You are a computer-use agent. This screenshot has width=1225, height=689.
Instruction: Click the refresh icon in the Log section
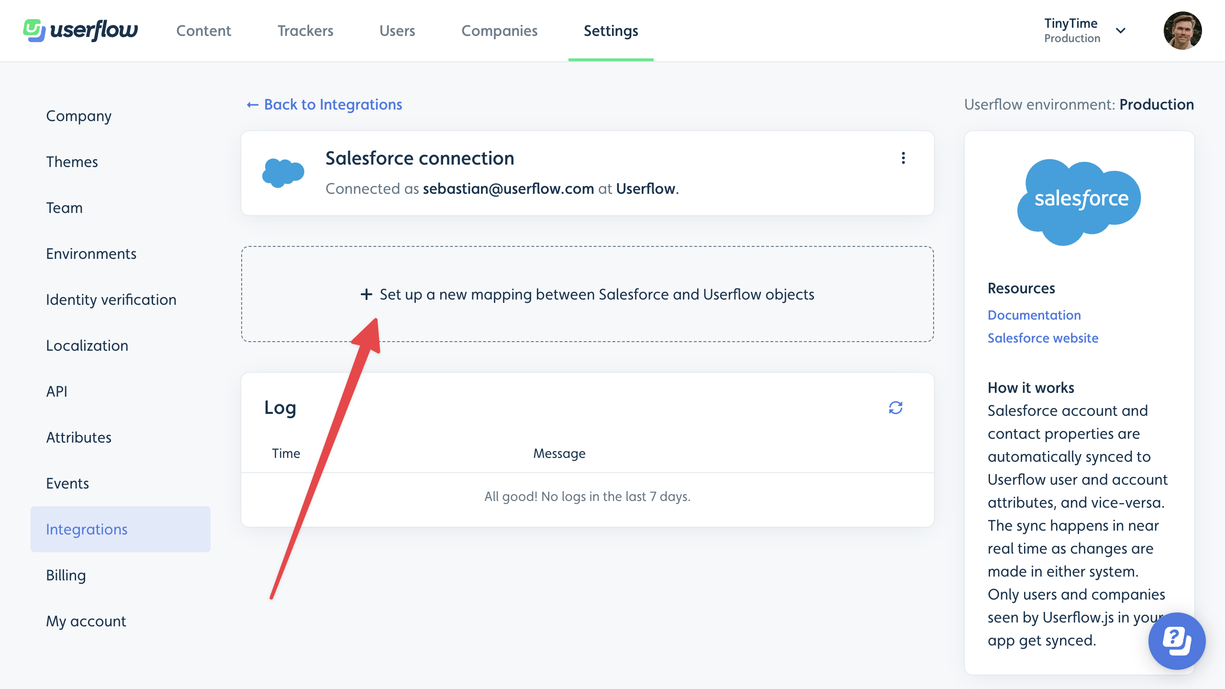coord(896,408)
